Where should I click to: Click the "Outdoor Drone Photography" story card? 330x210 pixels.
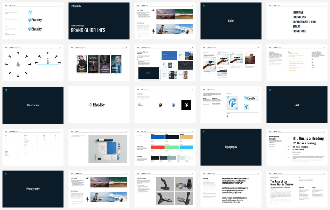[93, 64]
